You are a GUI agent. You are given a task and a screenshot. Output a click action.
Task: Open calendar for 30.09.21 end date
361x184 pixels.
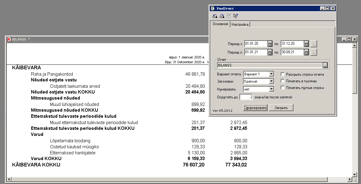(x=306, y=52)
